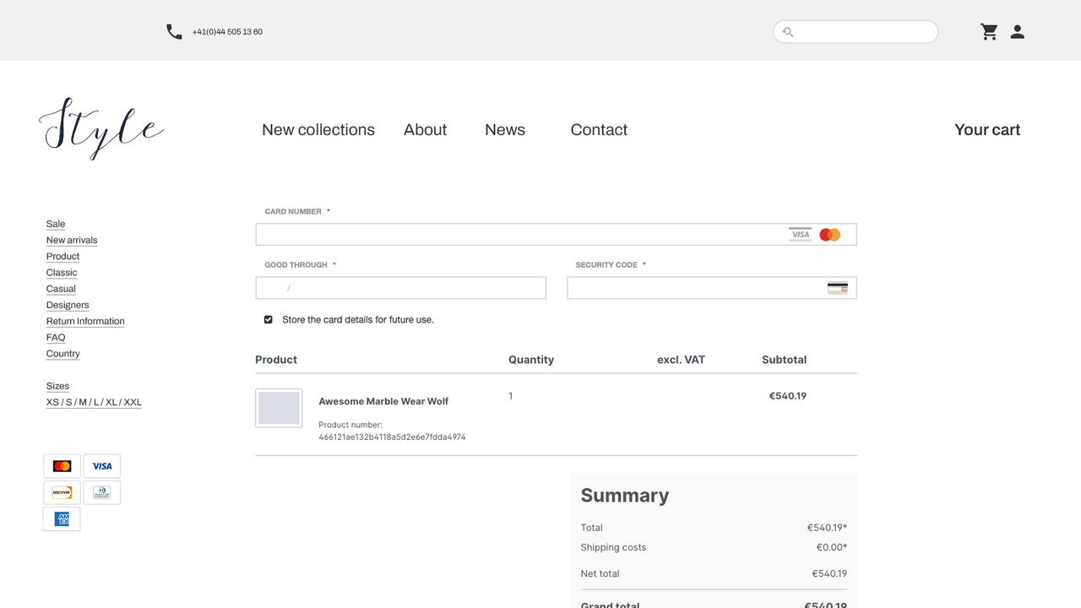The height and width of the screenshot is (608, 1081).
Task: Open the Product sidebar link
Action: click(62, 256)
